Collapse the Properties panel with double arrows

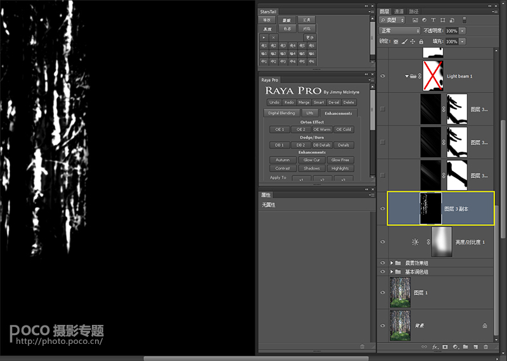[x=366, y=189]
